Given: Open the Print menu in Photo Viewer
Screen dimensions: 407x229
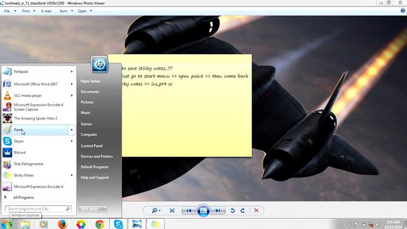Looking at the screenshot, I should (28, 11).
